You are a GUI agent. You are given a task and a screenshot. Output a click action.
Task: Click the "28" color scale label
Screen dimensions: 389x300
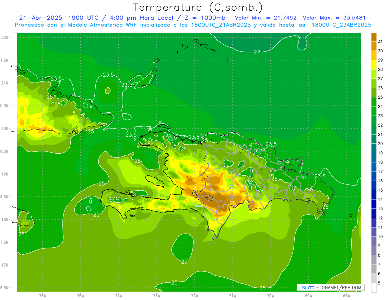coord(380,69)
